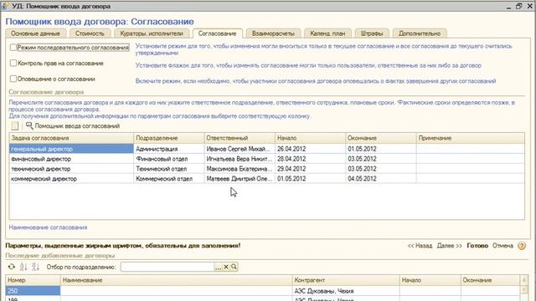Click Иванов Сергей responsible cell

click(x=240, y=149)
